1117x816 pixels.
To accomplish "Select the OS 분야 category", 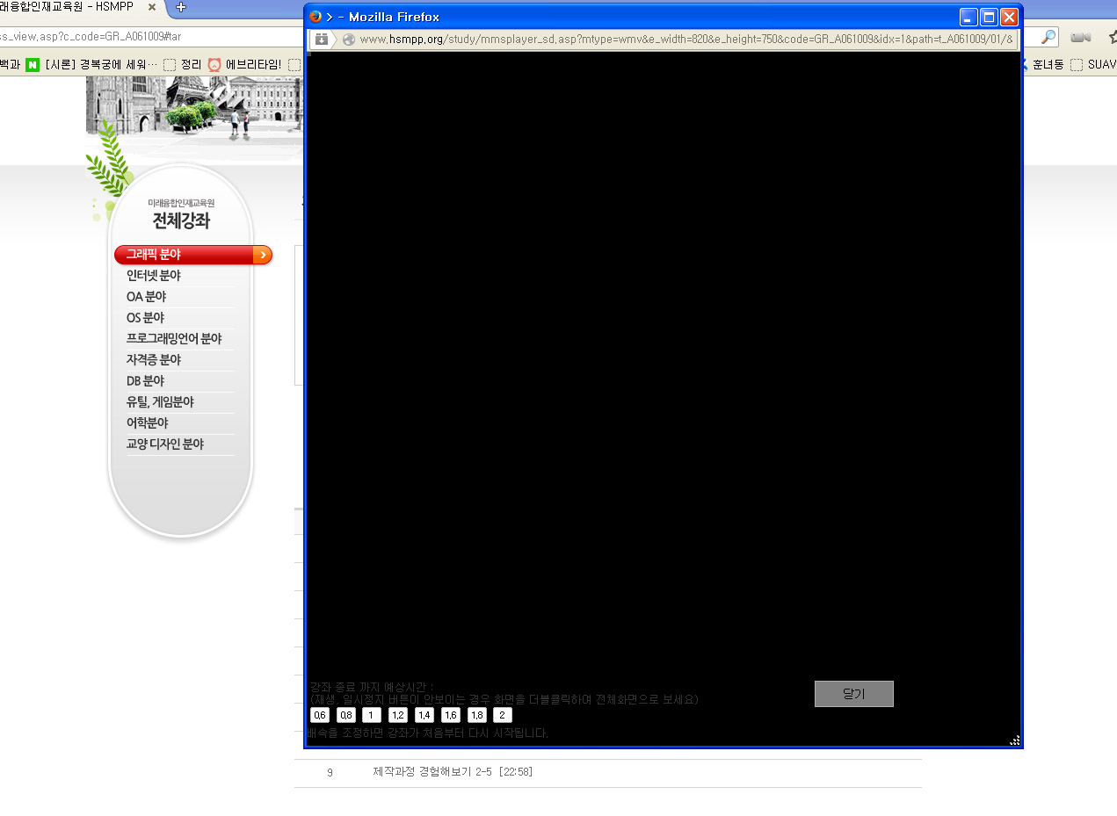I will click(x=145, y=318).
